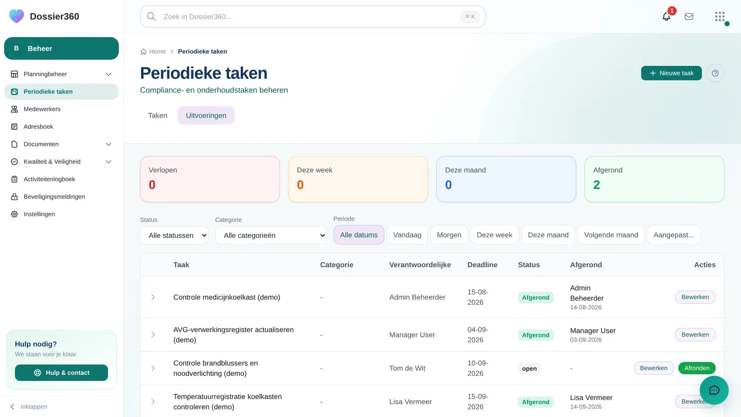The width and height of the screenshot is (741, 417).
Task: Select the Vandaag period filter
Action: [407, 235]
